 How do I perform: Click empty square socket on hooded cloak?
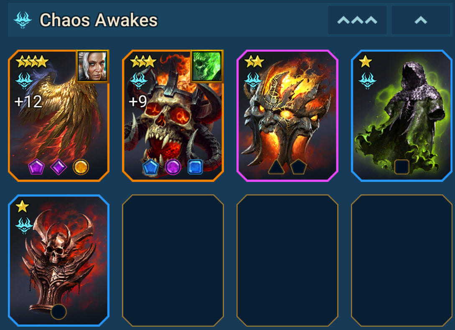[x=402, y=167]
